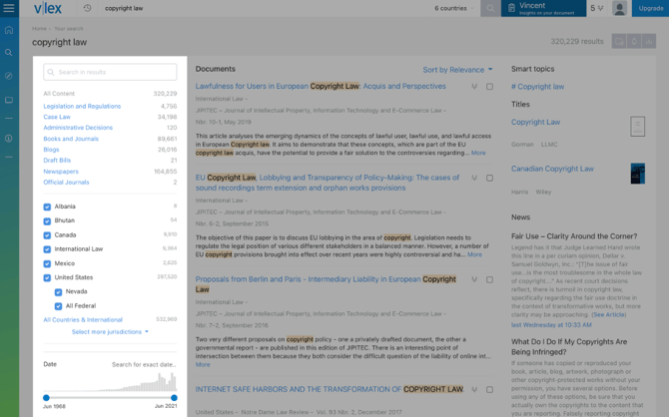Filter by Newspapers

tap(61, 172)
